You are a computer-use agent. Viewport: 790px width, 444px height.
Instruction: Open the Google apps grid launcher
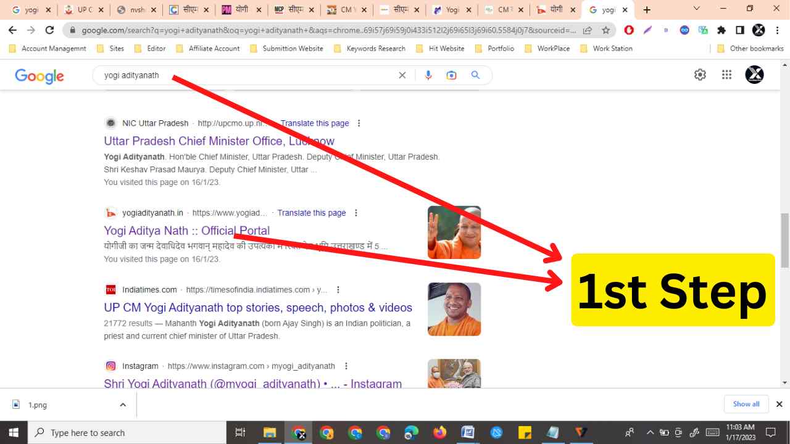(x=726, y=74)
